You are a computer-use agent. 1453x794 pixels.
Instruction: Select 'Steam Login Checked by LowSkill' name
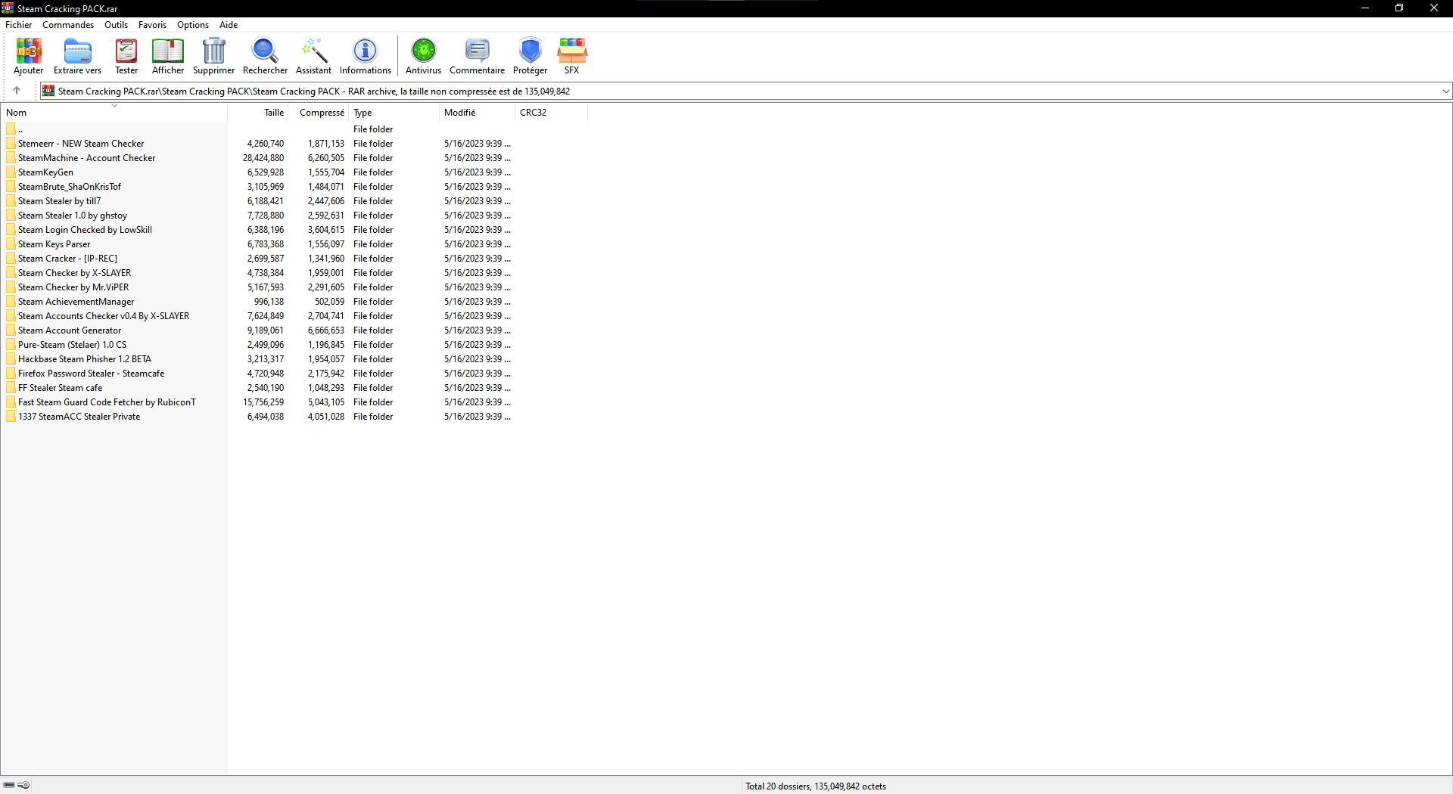click(85, 230)
